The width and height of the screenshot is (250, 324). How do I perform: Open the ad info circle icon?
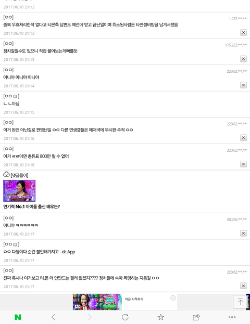pyautogui.click(x=173, y=298)
